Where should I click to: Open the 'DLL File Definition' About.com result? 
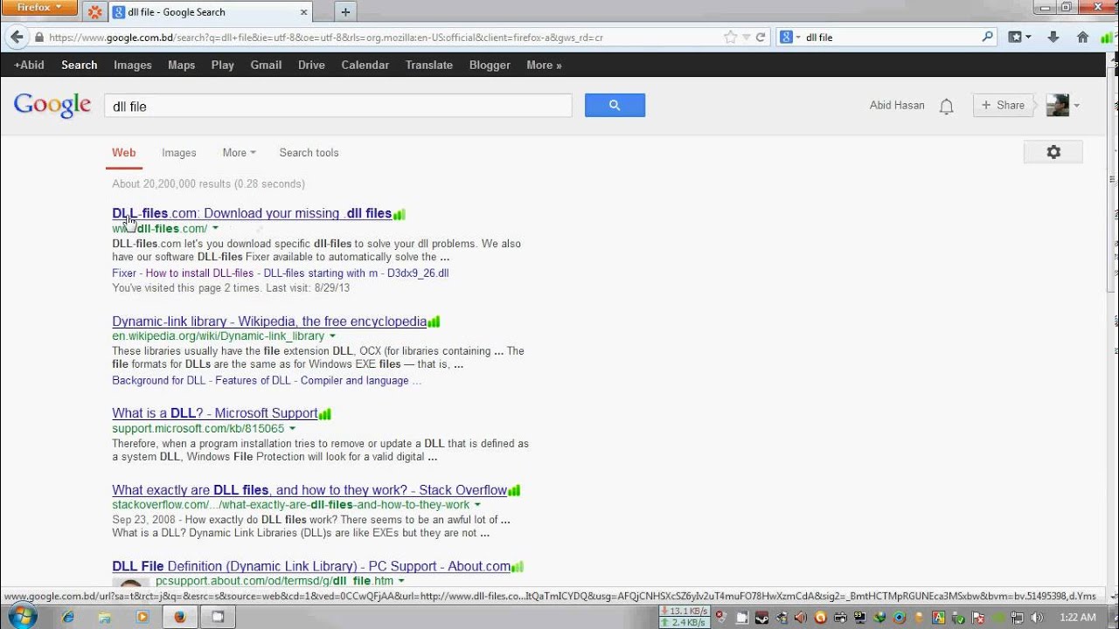click(x=311, y=567)
